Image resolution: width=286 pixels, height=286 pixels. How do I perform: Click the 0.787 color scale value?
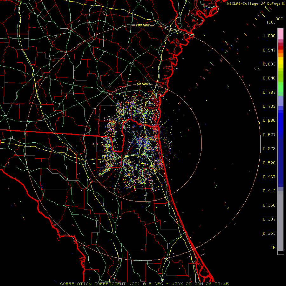[x=269, y=92]
